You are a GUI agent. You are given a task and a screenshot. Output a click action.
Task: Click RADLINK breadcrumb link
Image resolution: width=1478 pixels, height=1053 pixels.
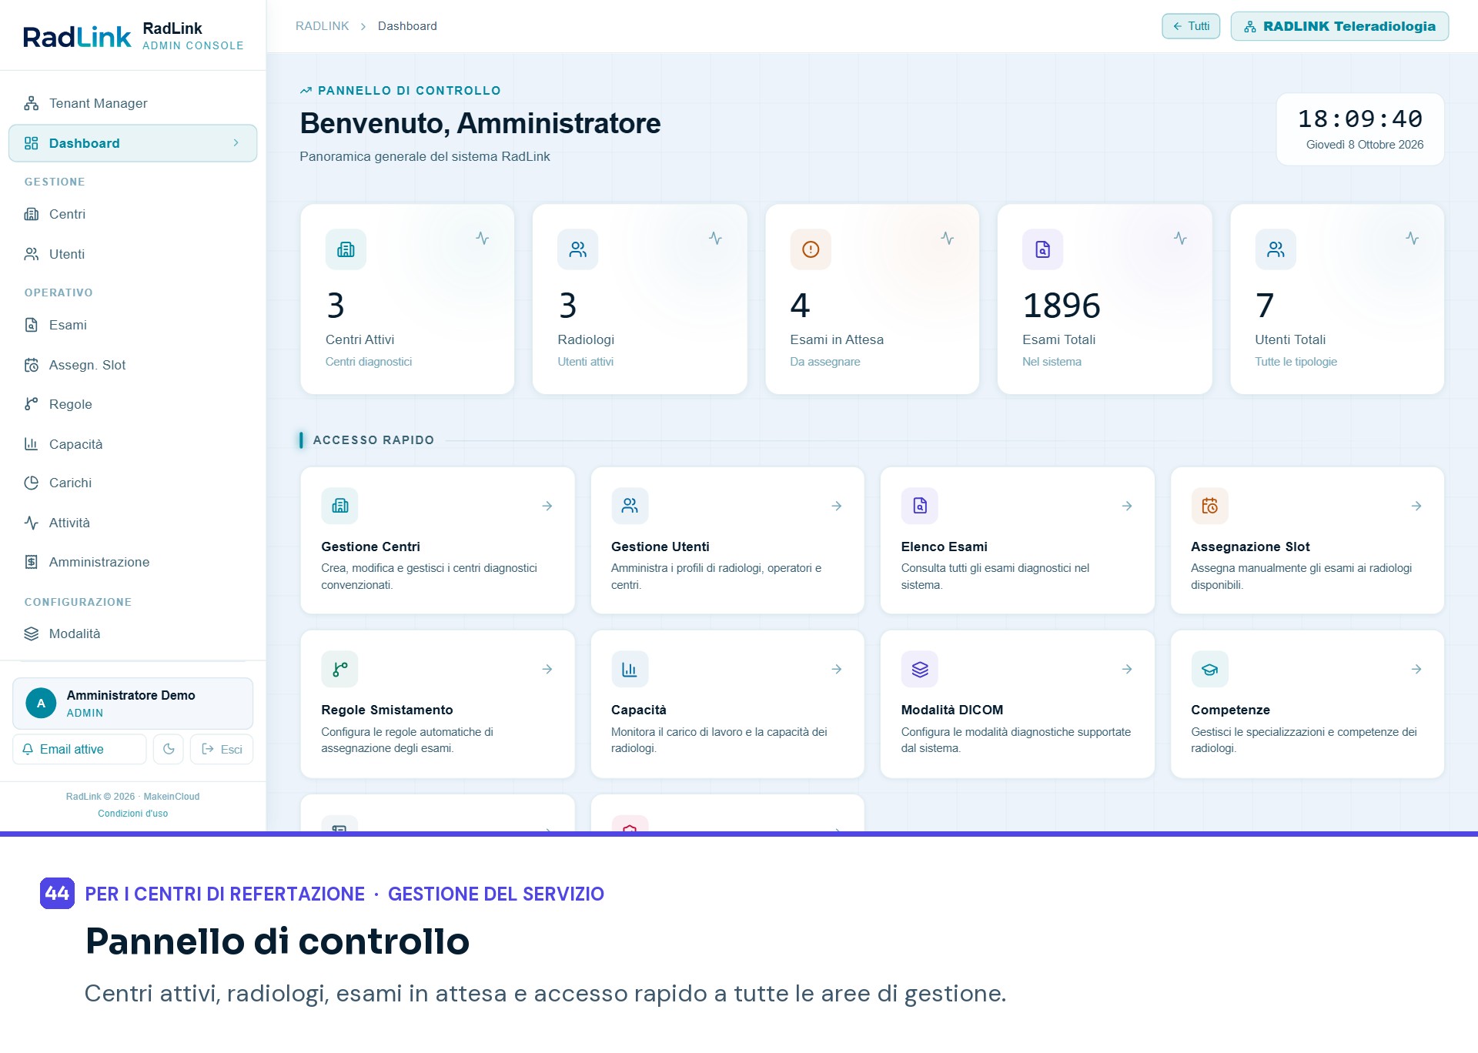point(322,26)
